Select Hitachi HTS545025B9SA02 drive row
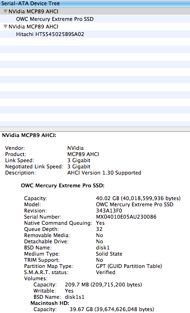 (95, 34)
